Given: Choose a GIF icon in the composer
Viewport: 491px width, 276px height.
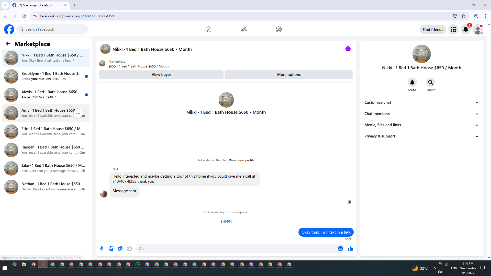Looking at the screenshot, I should [129, 249].
